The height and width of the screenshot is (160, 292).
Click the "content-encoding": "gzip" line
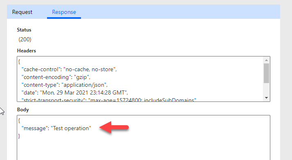[x=56, y=77]
